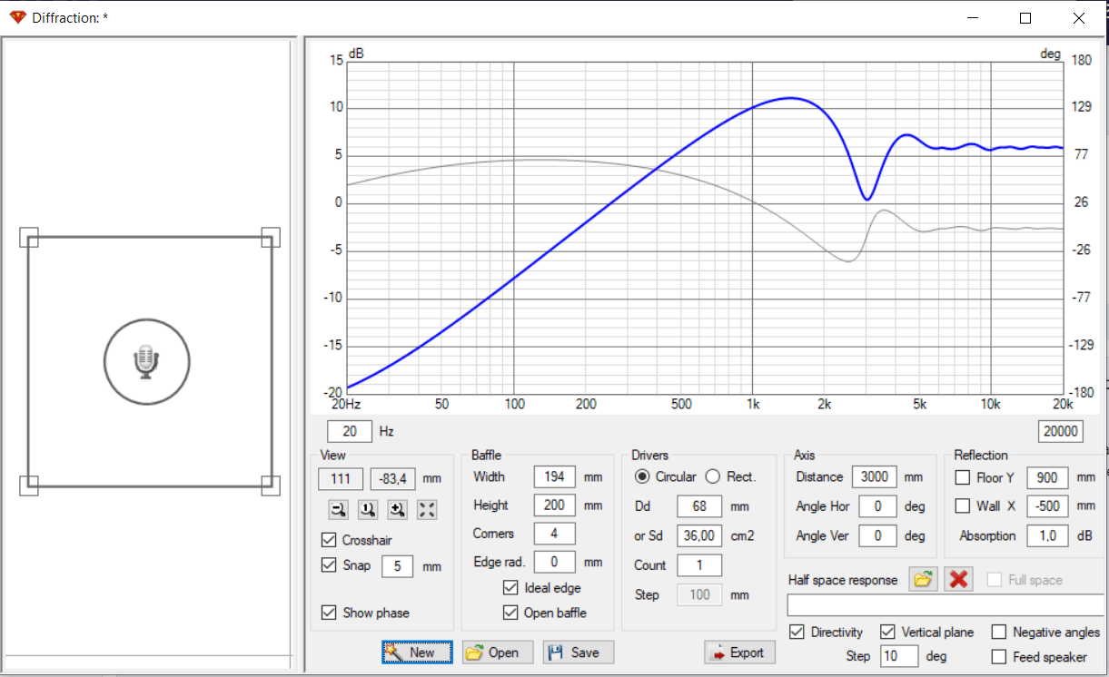Screen dimensions: 1109x677
Task: Enable the Wall X reflection checkbox
Action: (x=963, y=506)
